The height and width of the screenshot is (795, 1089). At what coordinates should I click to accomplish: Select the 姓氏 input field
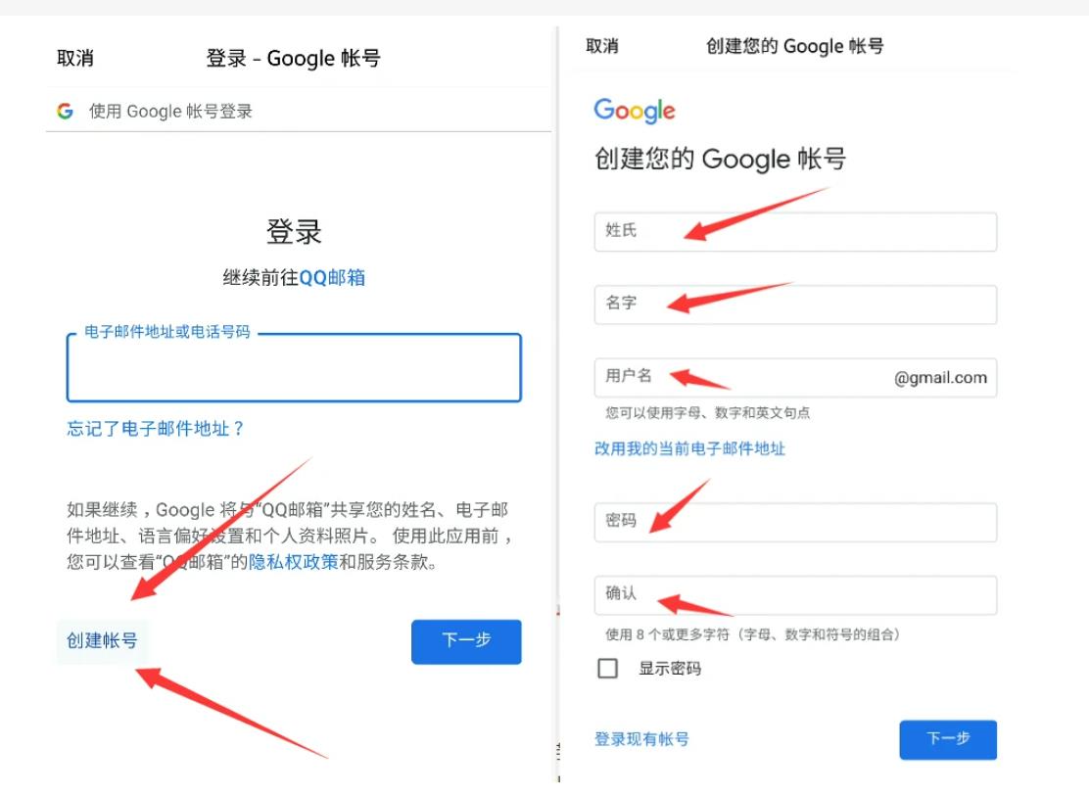[x=795, y=232]
